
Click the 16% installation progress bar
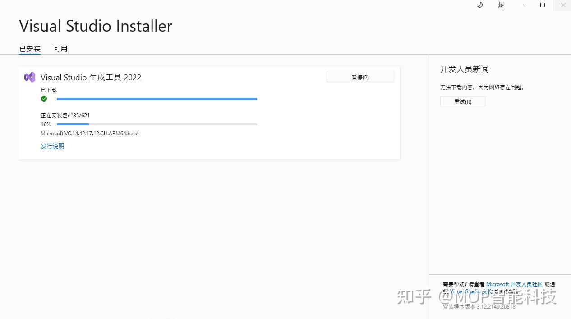(x=157, y=124)
